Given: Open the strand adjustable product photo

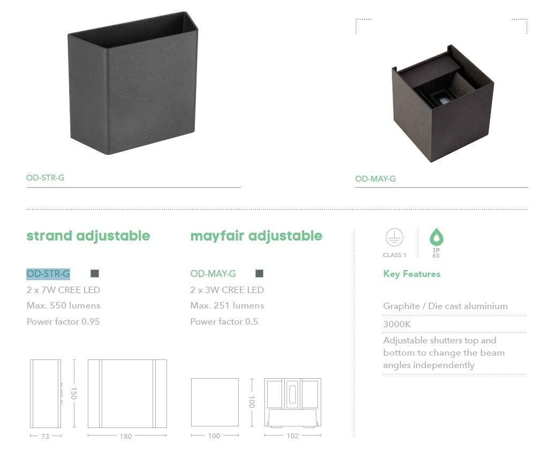Looking at the screenshot, I should click(x=133, y=83).
